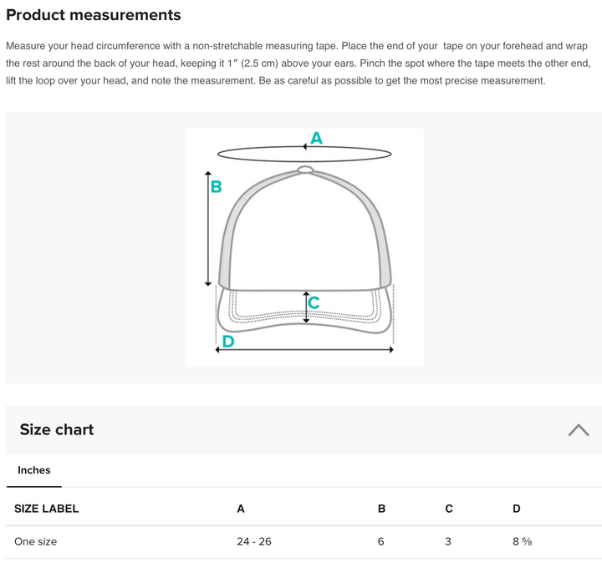Screen dimensions: 602x578
Task: Click the Size chart heading
Action: 57,429
